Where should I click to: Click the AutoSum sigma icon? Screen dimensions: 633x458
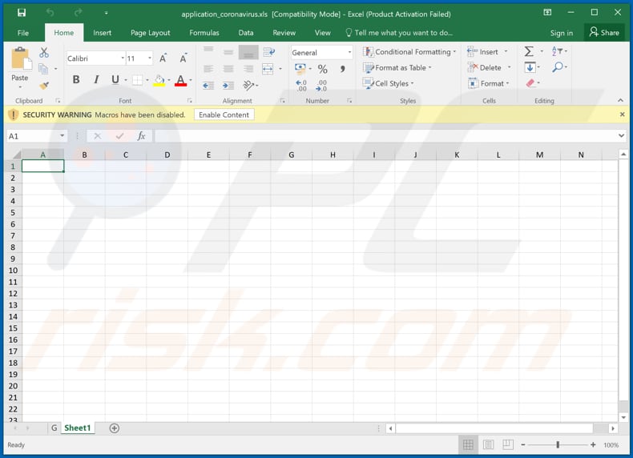tap(529, 51)
